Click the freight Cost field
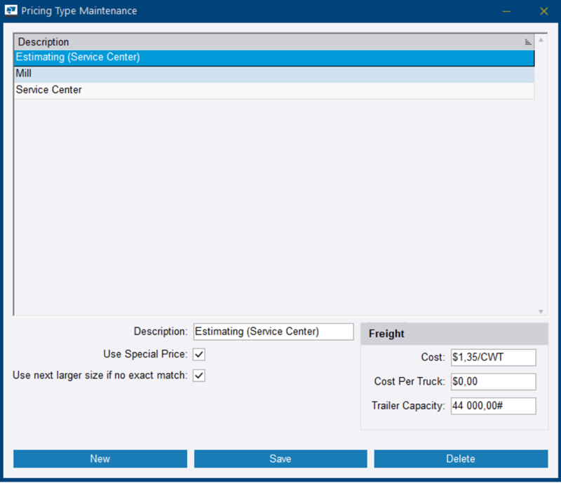 point(493,357)
